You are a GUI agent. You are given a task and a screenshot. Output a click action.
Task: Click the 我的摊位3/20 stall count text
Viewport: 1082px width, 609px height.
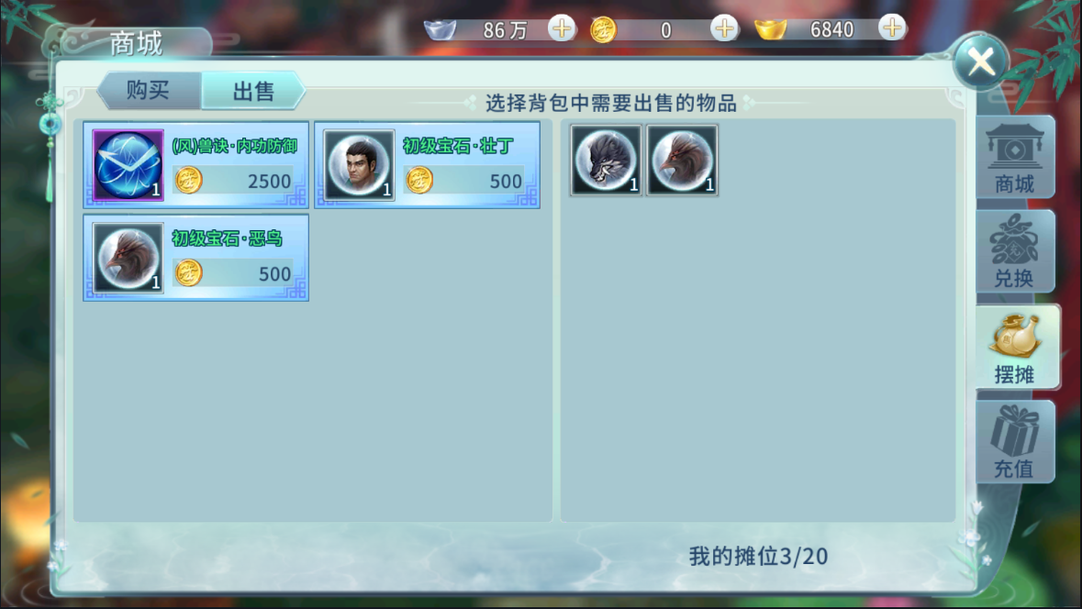[x=758, y=557]
